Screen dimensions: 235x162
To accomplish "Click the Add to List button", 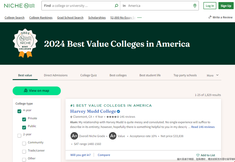I will point(206,155).
